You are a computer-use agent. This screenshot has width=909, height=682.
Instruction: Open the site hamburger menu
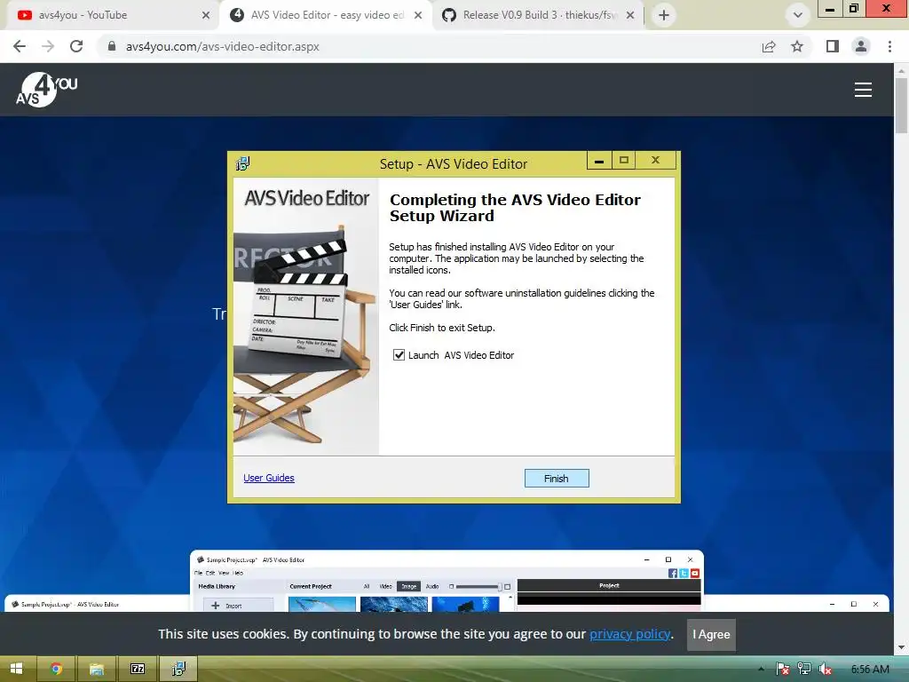[863, 90]
